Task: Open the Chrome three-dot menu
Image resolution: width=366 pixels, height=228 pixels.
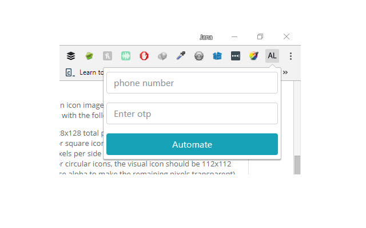Action: 291,56
